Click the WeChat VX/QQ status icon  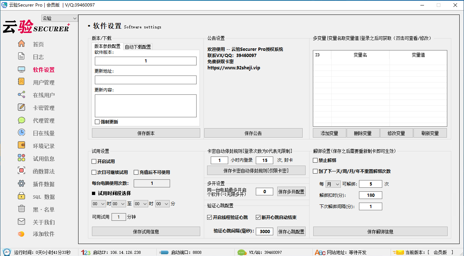[242, 252]
